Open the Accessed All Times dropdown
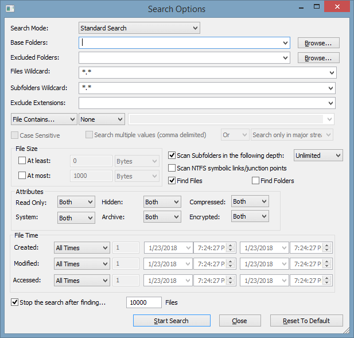354x338 pixels. coord(81,281)
